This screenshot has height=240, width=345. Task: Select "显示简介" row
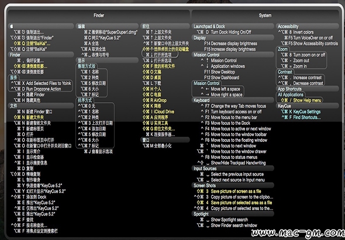point(29,151)
